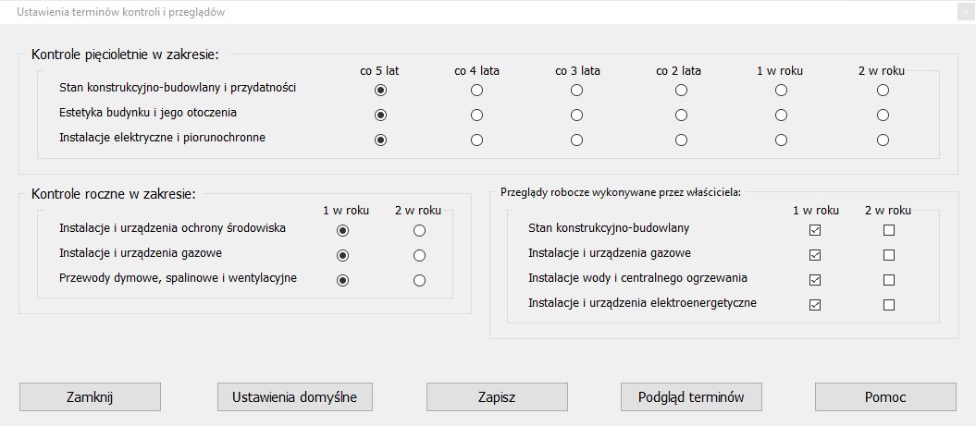Open Podgląd terminów preview

coord(691,397)
